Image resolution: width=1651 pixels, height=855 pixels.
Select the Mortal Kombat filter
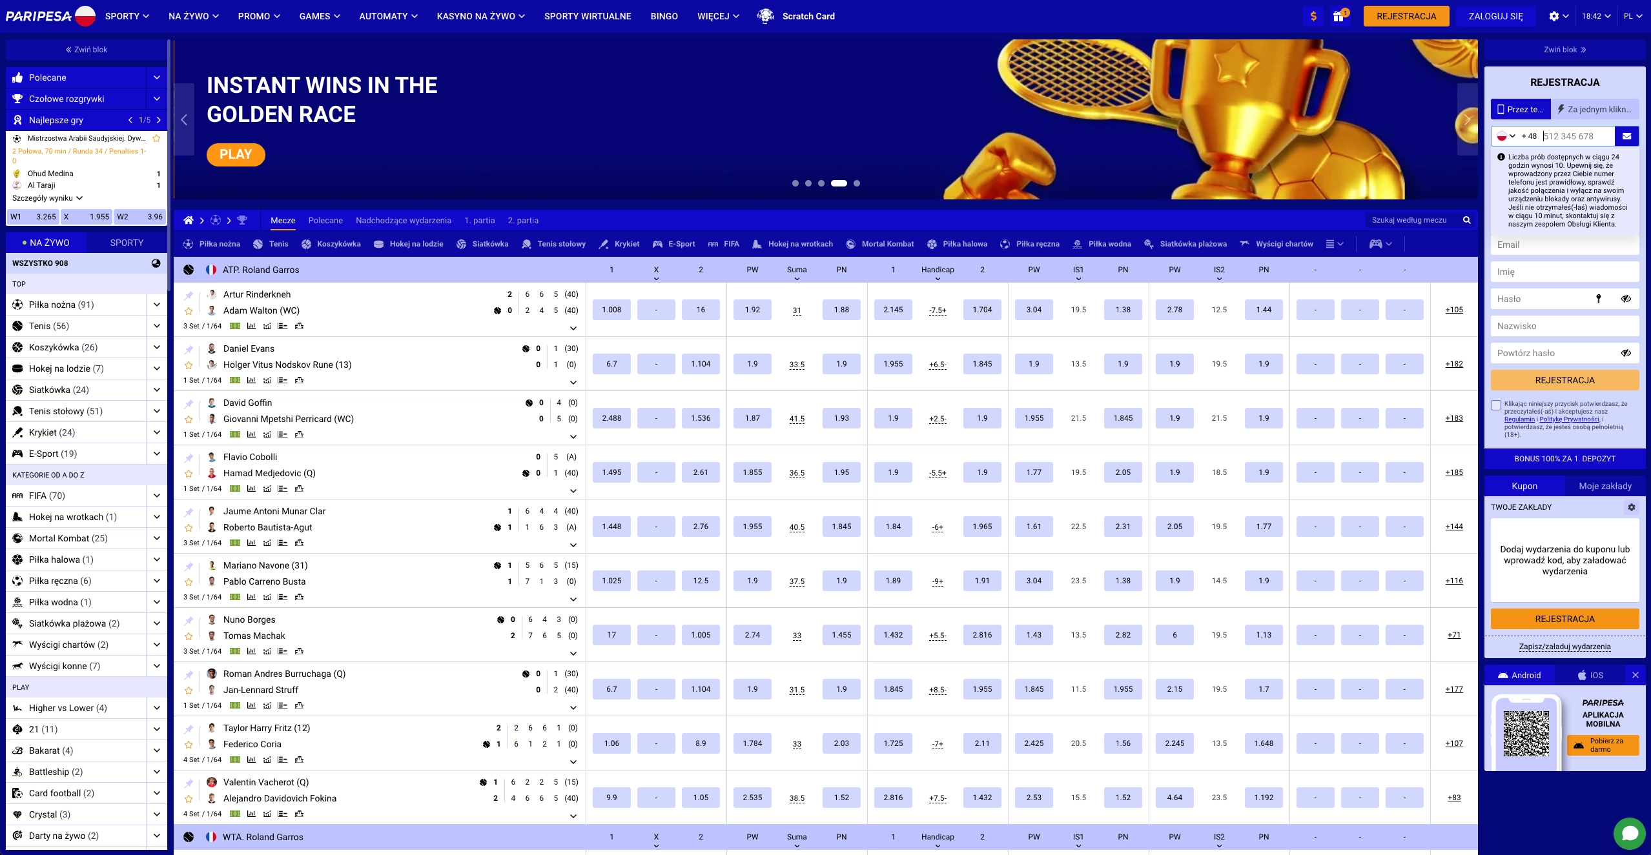pos(880,244)
